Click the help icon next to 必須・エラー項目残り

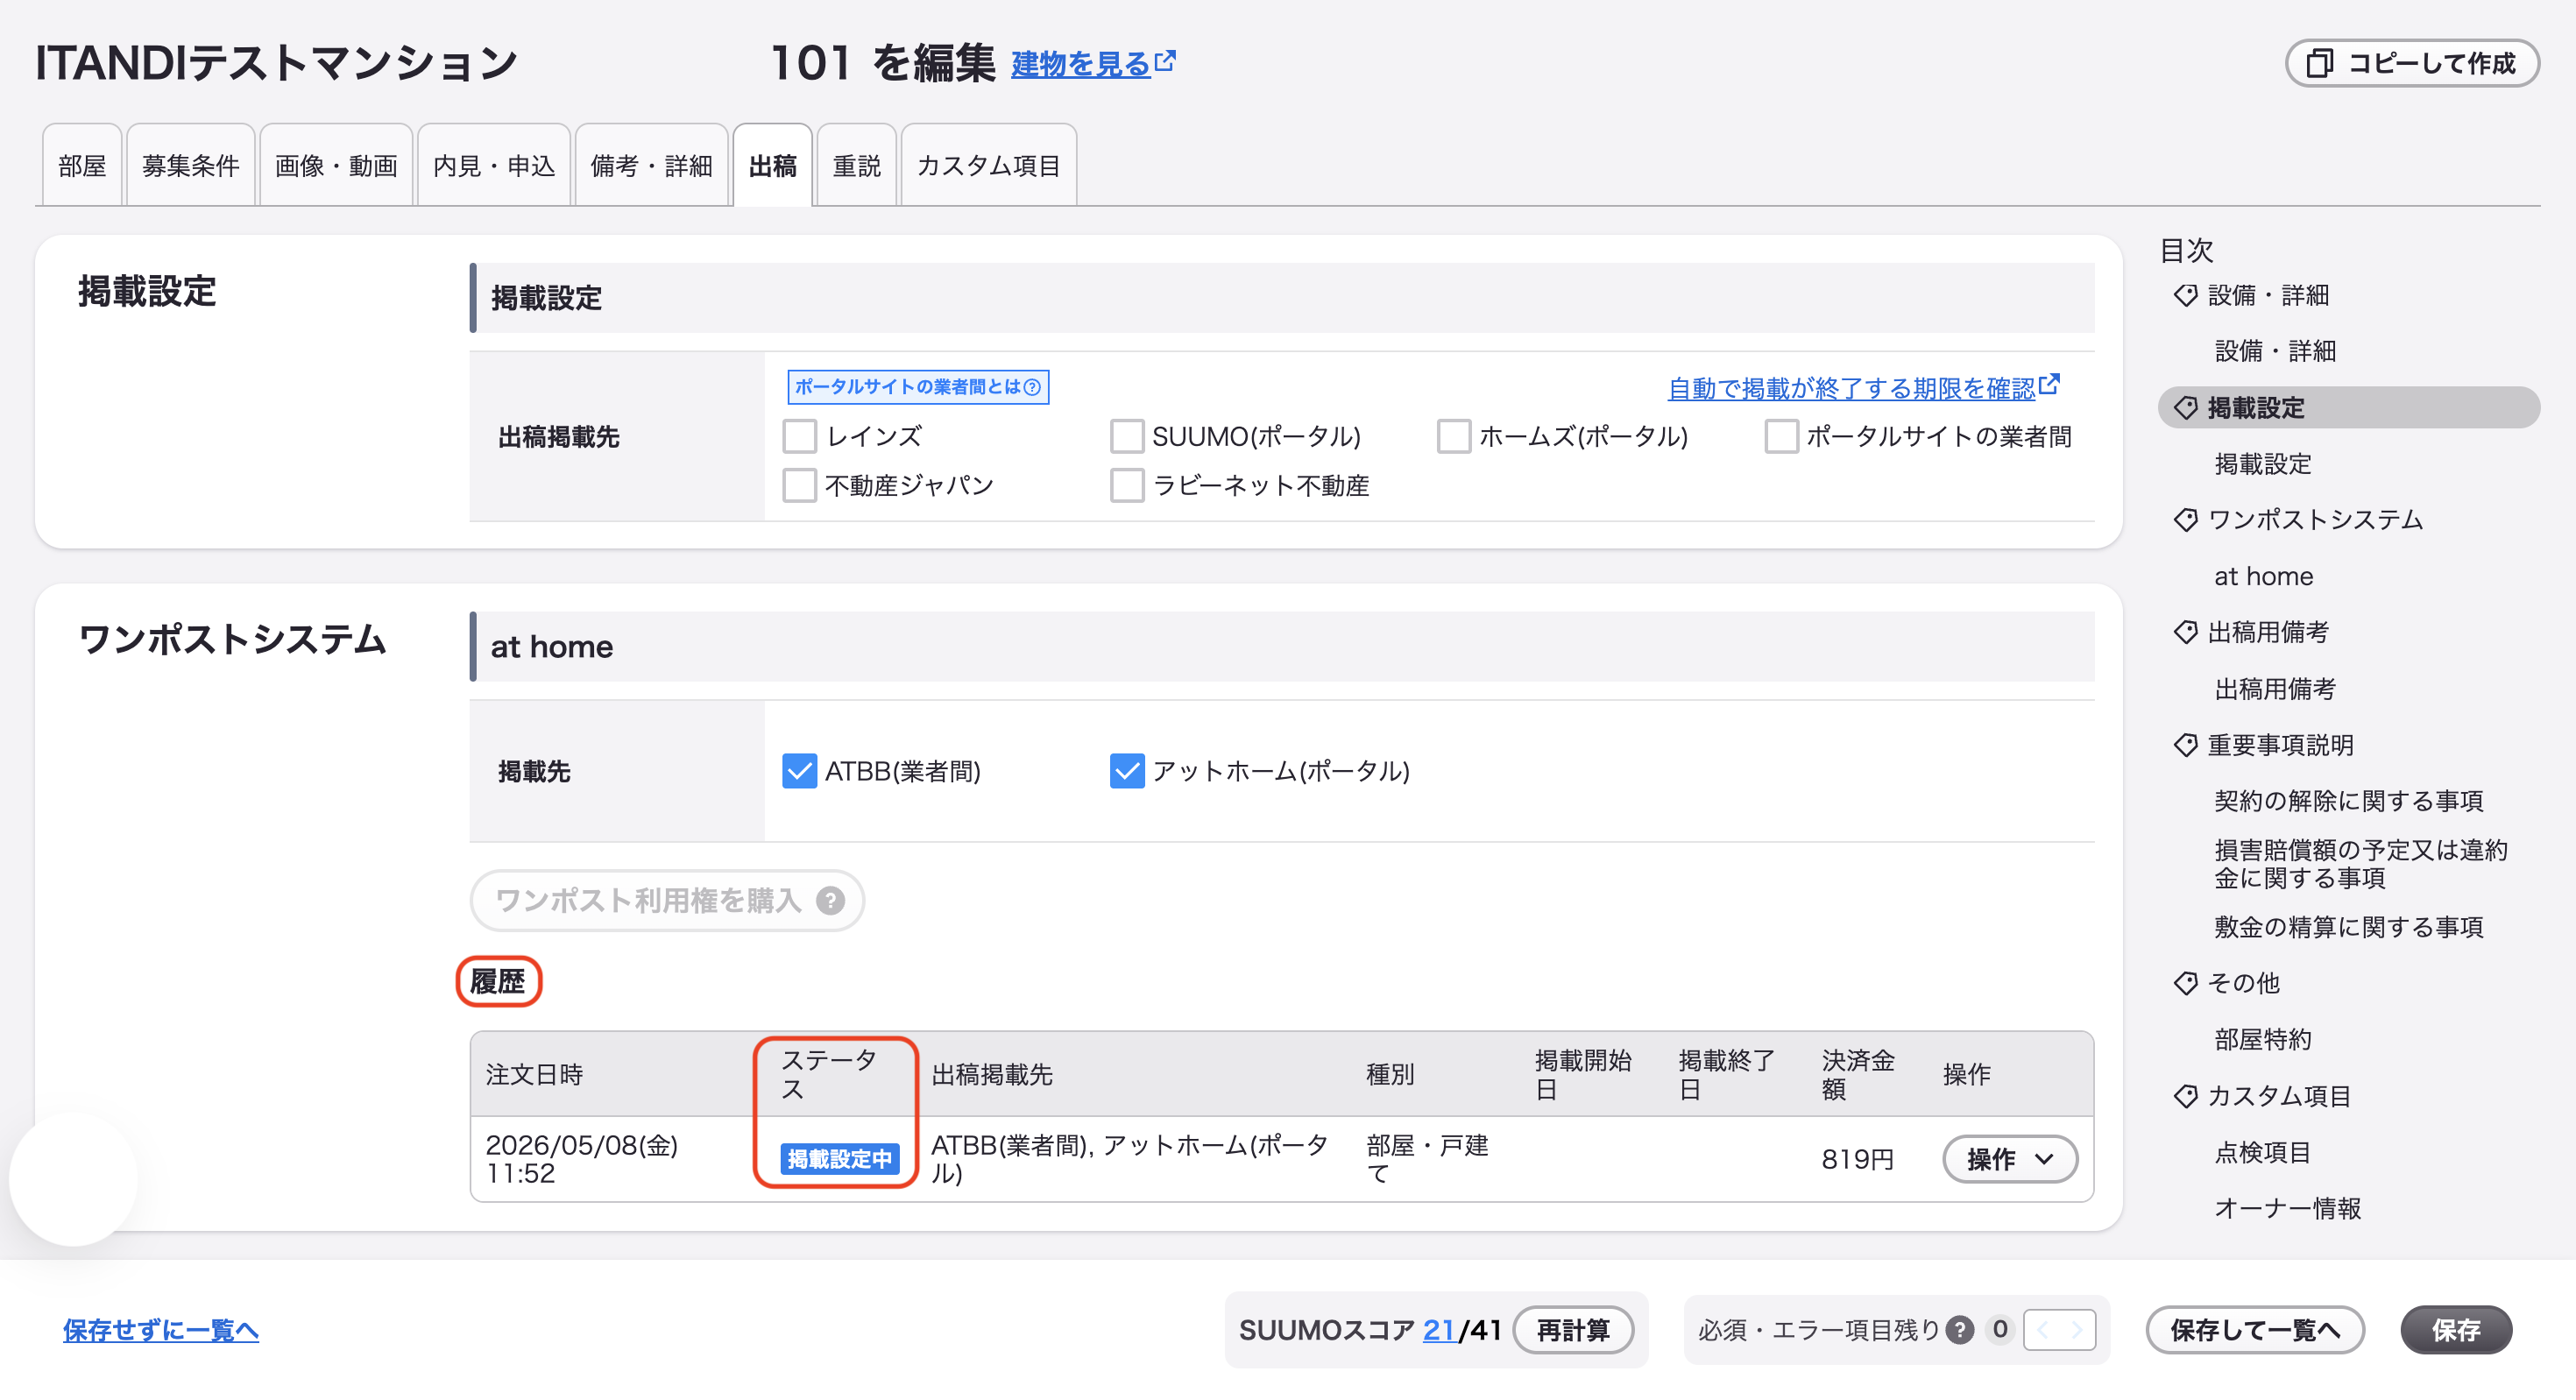1960,1330
